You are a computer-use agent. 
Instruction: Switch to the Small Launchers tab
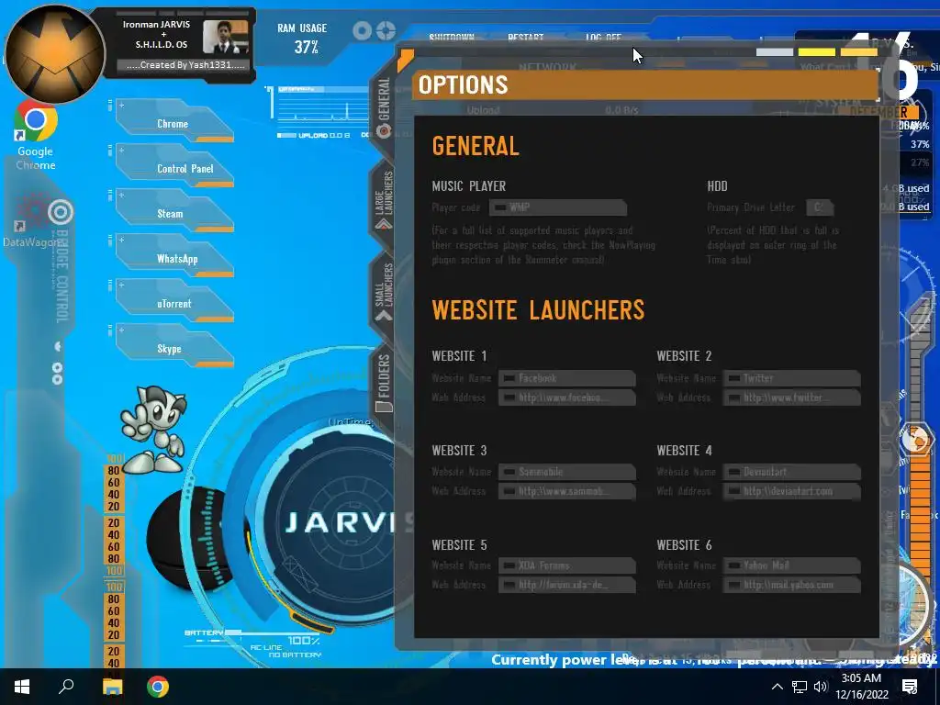[384, 292]
